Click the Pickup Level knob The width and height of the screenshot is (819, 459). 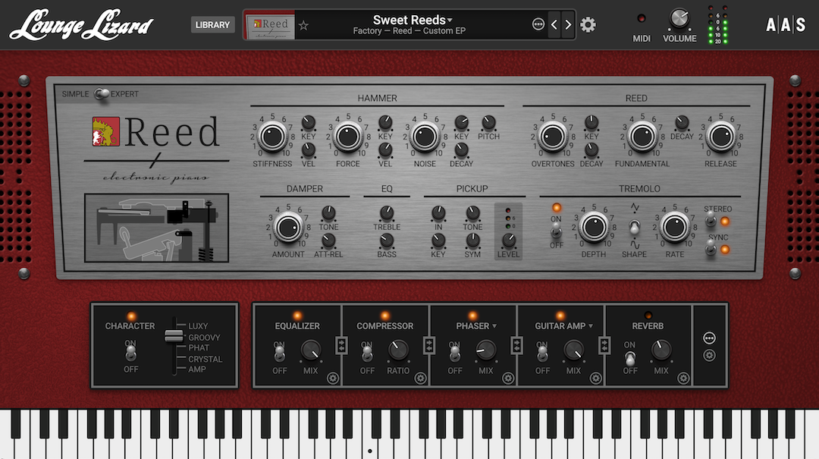click(508, 241)
